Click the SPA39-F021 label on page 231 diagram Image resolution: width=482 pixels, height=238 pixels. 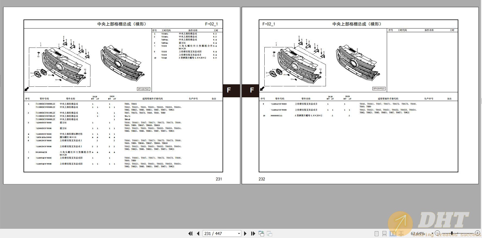143,89
